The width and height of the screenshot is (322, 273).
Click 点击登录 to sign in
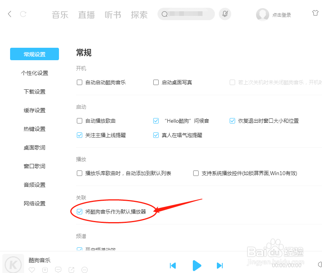pos(282,15)
